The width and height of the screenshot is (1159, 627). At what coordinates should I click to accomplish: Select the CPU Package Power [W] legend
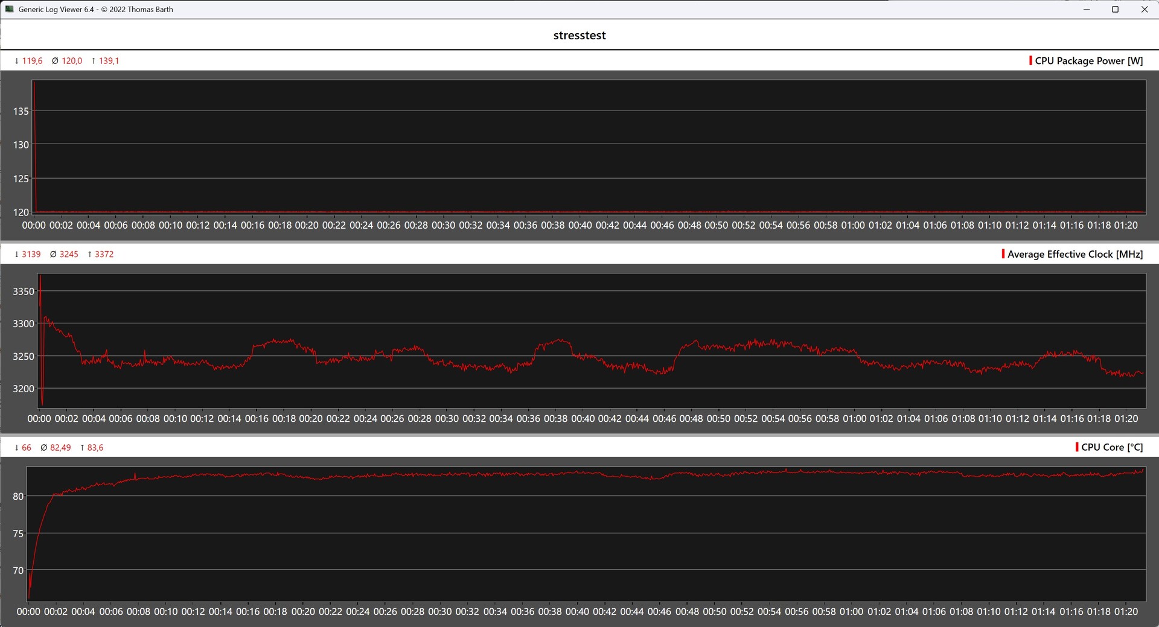1086,61
